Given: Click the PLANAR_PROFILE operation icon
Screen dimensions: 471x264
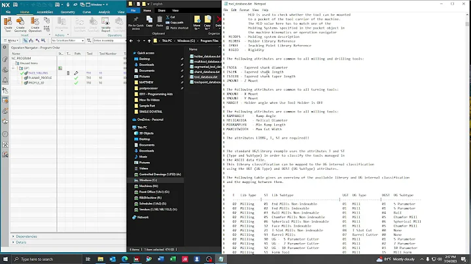Looking at the screenshot, I should [26, 78].
